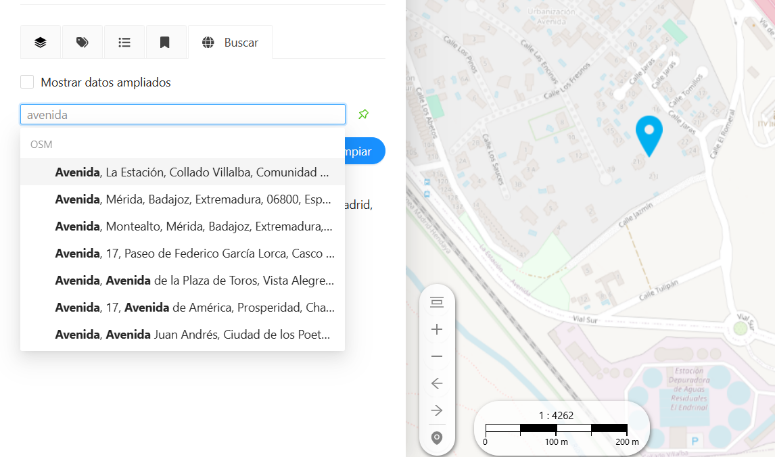Select Avenida, Mérida, Badajoz, Extremadura, 06800 result
Viewport: 775px width, 457px height.
coord(183,199)
